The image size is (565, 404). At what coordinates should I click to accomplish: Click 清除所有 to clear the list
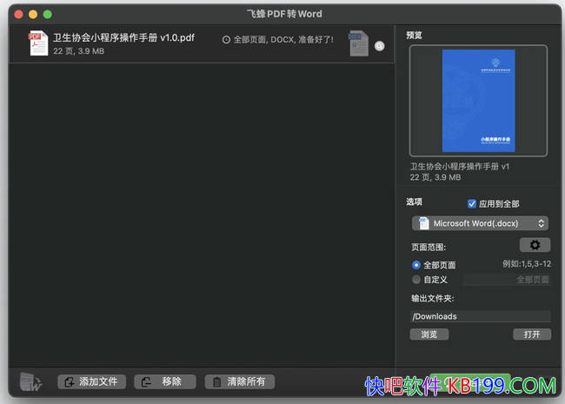(240, 381)
